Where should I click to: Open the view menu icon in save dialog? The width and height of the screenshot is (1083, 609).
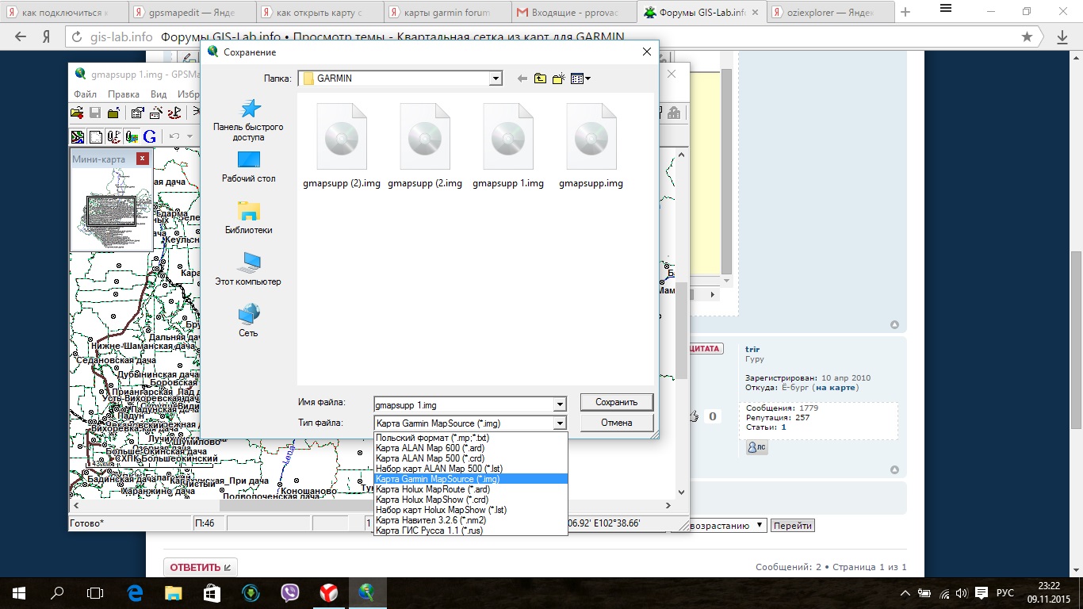click(x=580, y=79)
